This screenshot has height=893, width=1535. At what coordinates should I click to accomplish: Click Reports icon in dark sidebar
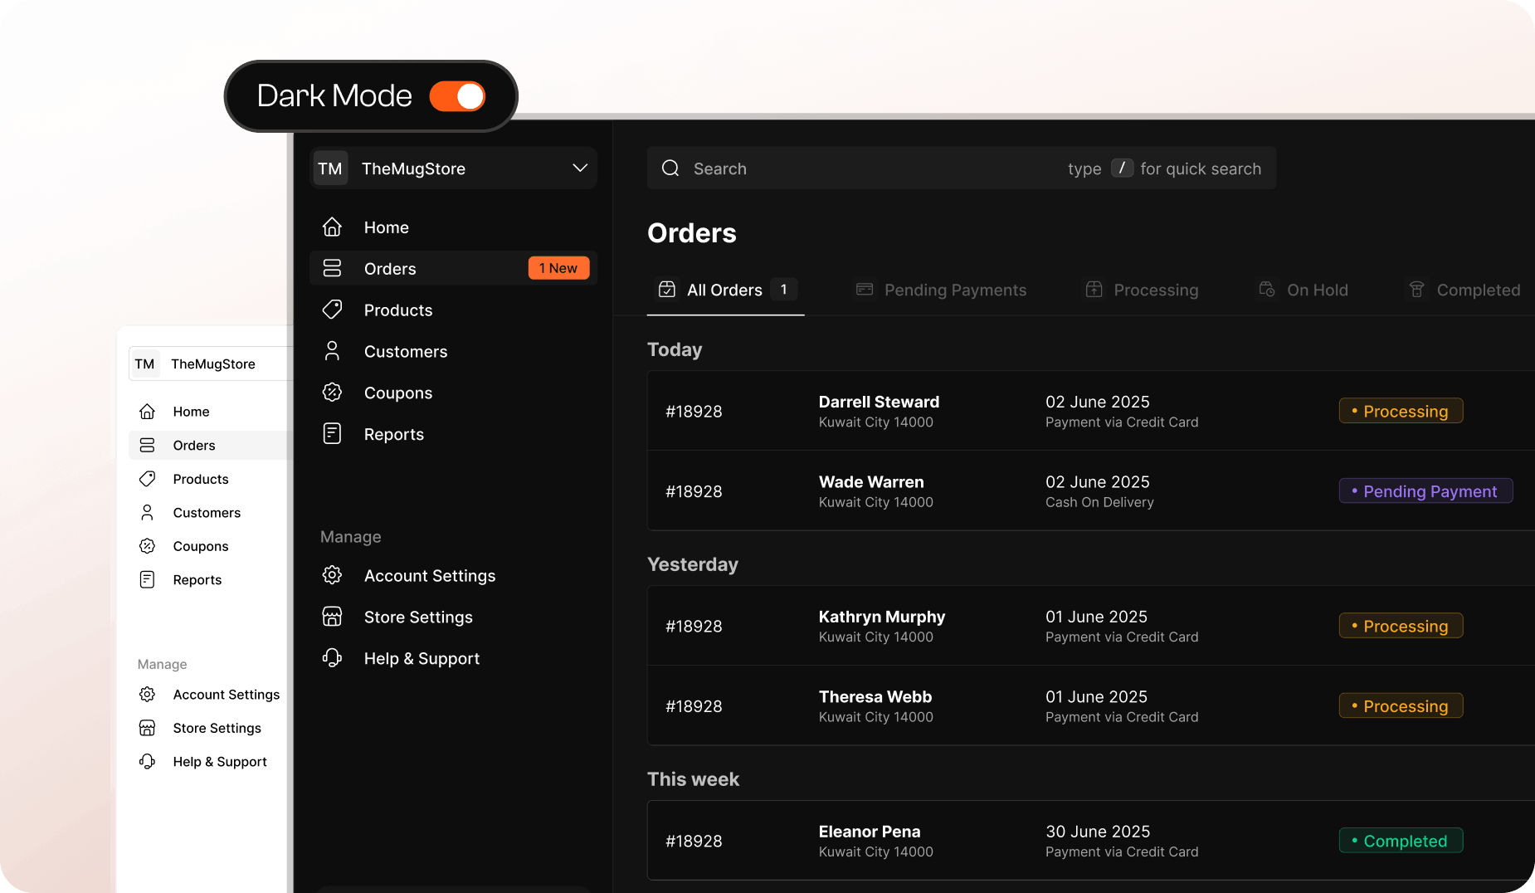(332, 433)
